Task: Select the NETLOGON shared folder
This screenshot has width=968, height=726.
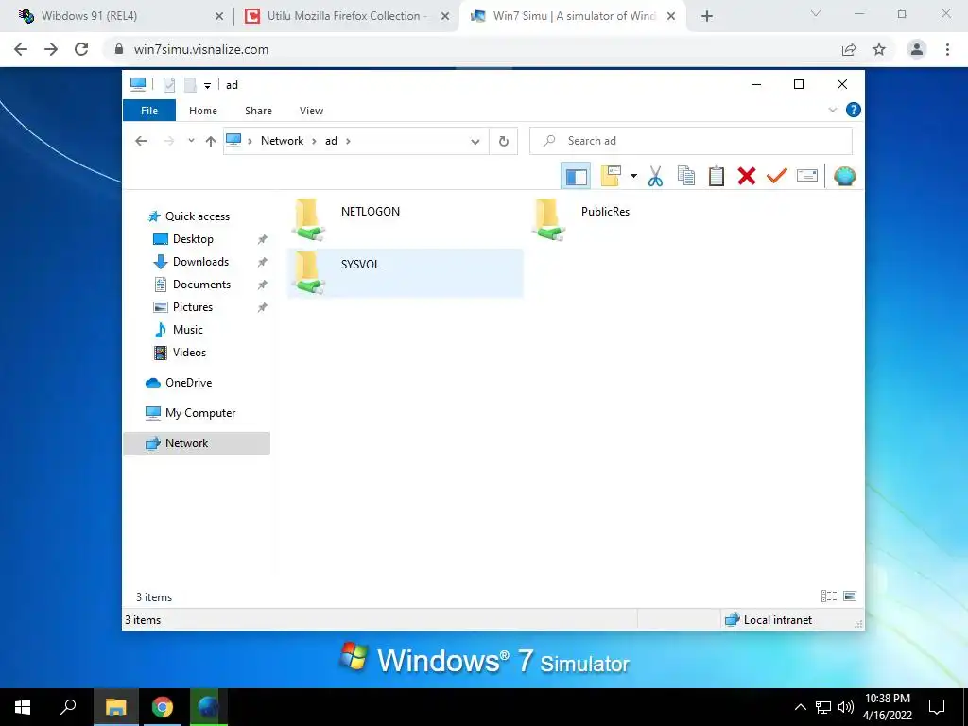Action: (405, 219)
